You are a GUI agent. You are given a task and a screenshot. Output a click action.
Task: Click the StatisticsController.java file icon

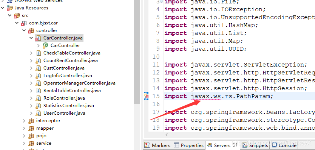coord(38,106)
